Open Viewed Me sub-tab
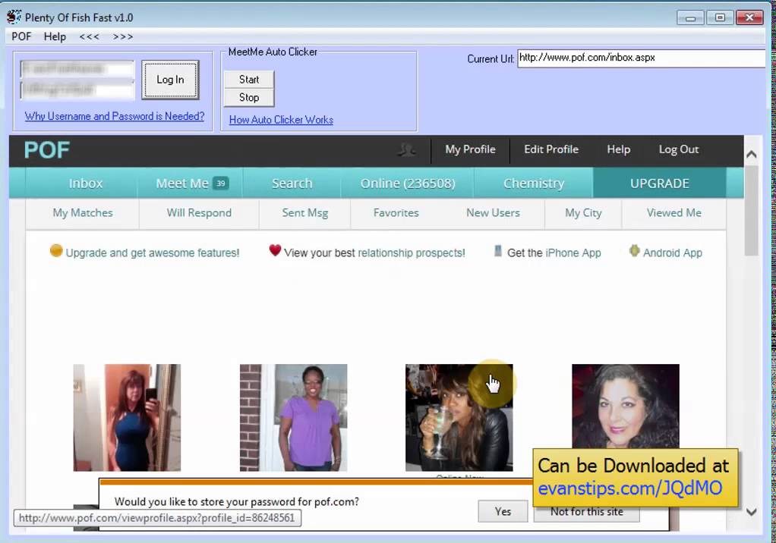 (673, 213)
